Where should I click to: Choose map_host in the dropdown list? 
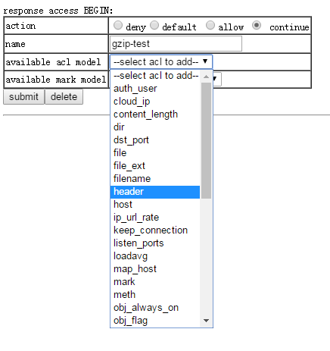[155, 269]
